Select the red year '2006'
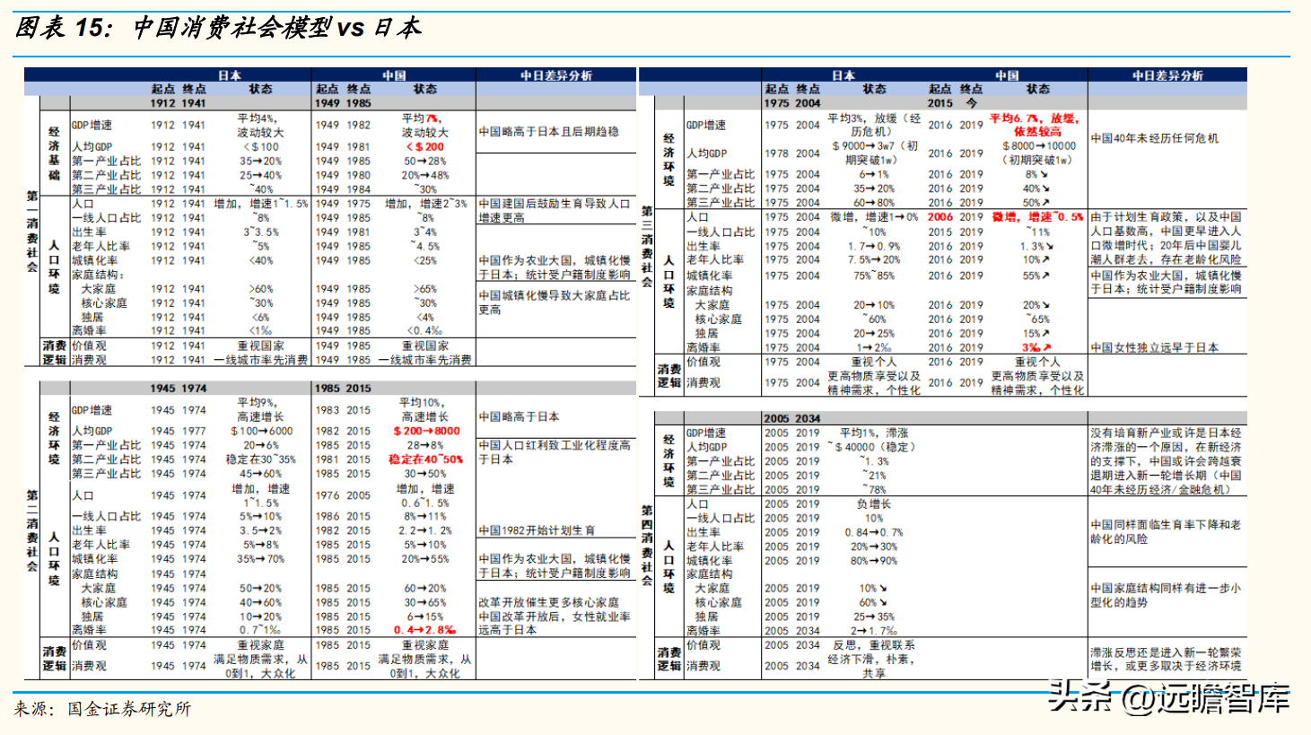Viewport: 1311px width, 735px height. 940,216
